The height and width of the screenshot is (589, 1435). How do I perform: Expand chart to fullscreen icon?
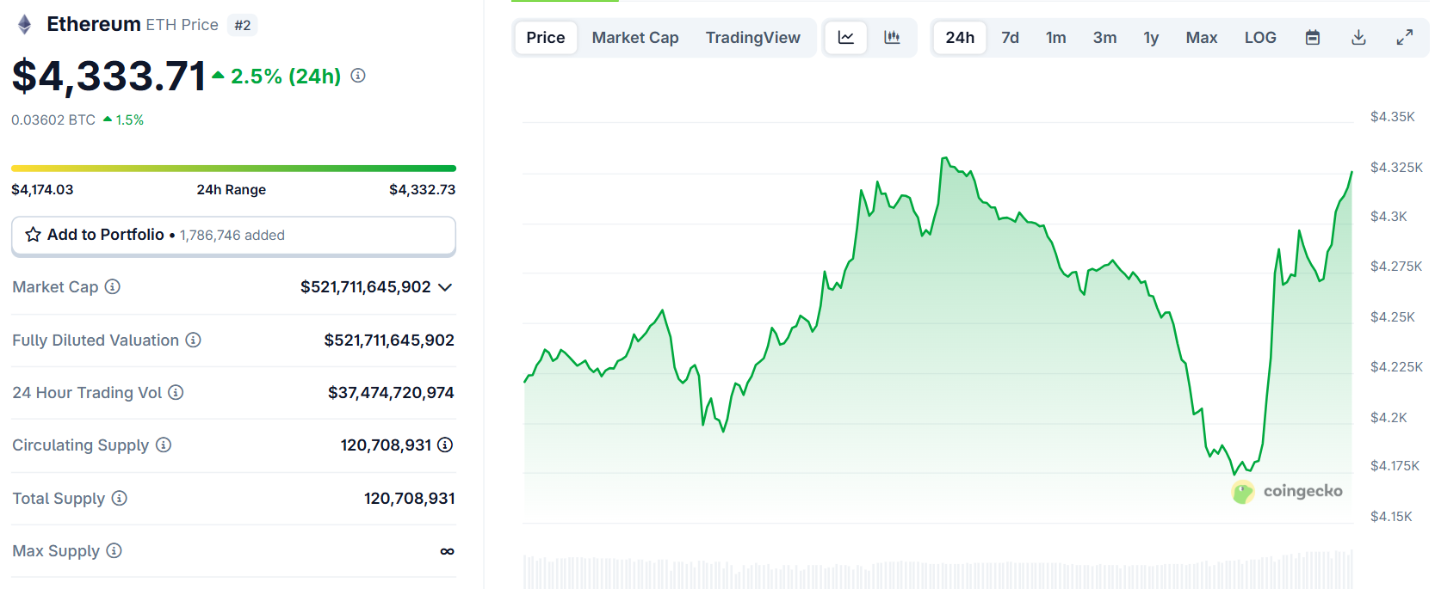(x=1404, y=38)
